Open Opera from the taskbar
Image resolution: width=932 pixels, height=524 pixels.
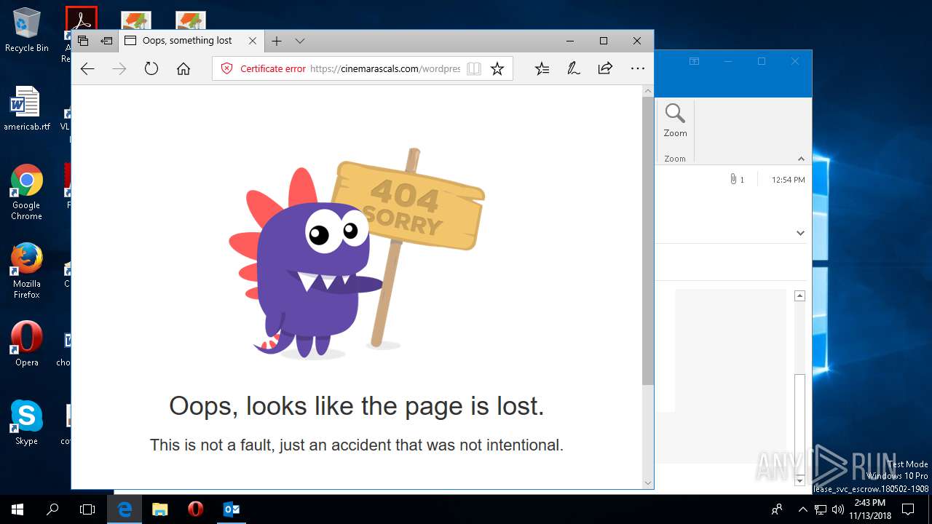click(195, 509)
